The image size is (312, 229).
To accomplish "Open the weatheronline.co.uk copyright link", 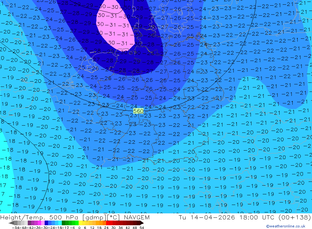I will pyautogui.click(x=285, y=226).
